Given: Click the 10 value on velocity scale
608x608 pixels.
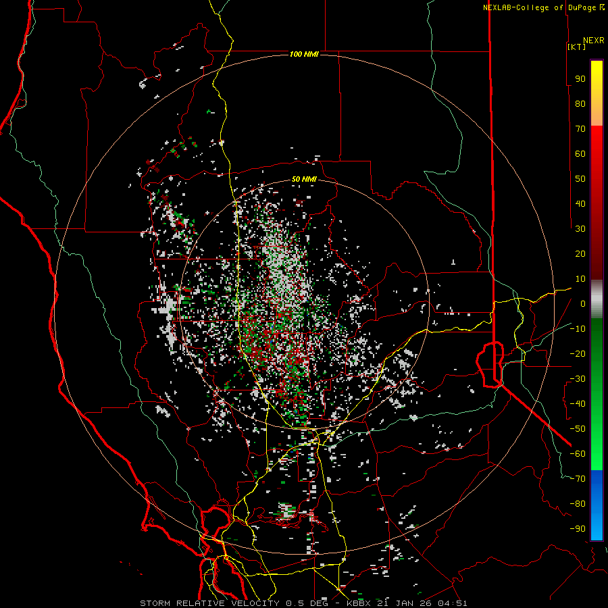Looking at the screenshot, I should click(580, 279).
